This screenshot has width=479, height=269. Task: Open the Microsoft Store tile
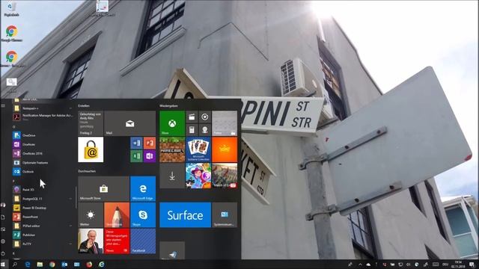coord(103,189)
